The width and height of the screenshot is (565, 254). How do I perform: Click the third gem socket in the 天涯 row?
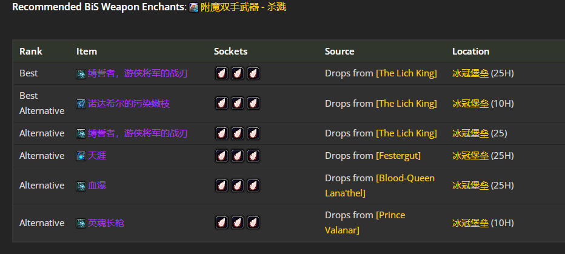[253, 156]
